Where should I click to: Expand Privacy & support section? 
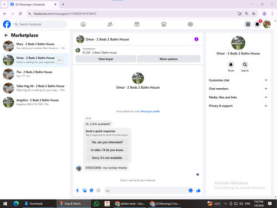pyautogui.click(x=238, y=106)
